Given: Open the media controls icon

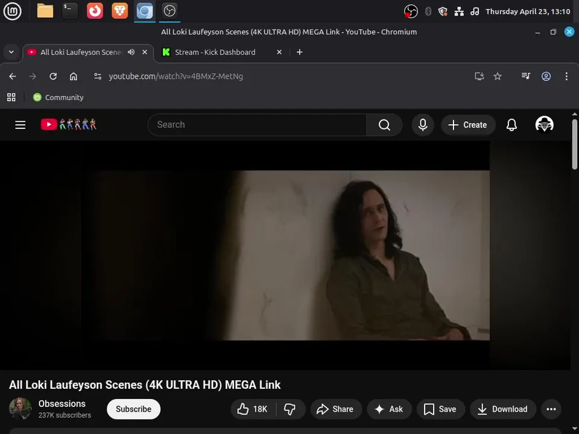Looking at the screenshot, I should [526, 77].
